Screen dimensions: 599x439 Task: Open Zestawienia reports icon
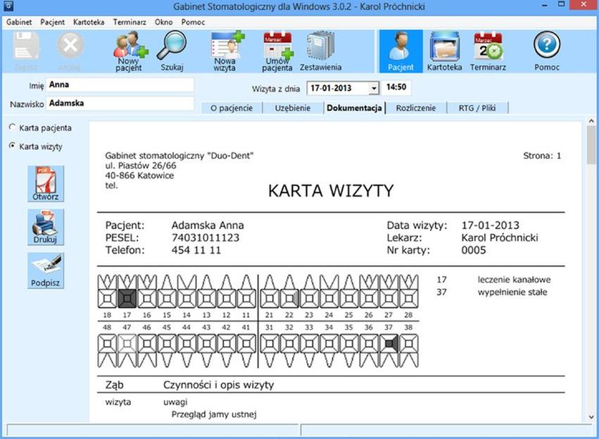[320, 48]
